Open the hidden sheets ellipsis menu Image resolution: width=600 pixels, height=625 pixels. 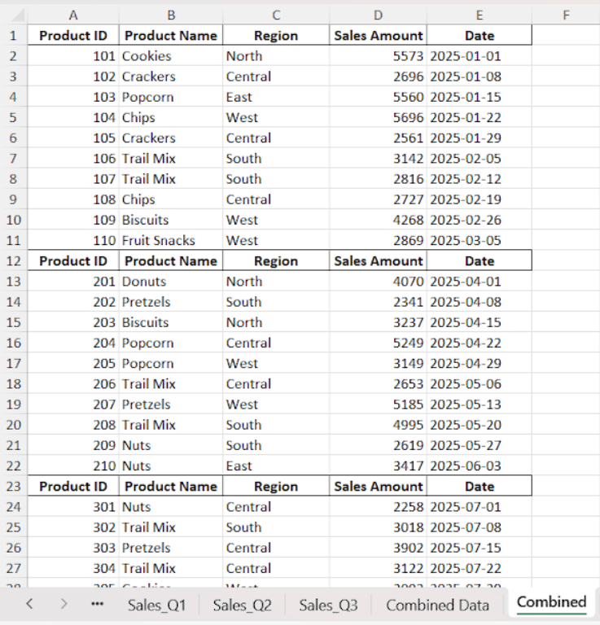pos(97,604)
